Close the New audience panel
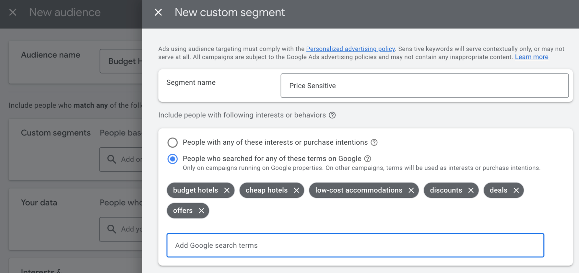579x273 pixels. point(12,12)
